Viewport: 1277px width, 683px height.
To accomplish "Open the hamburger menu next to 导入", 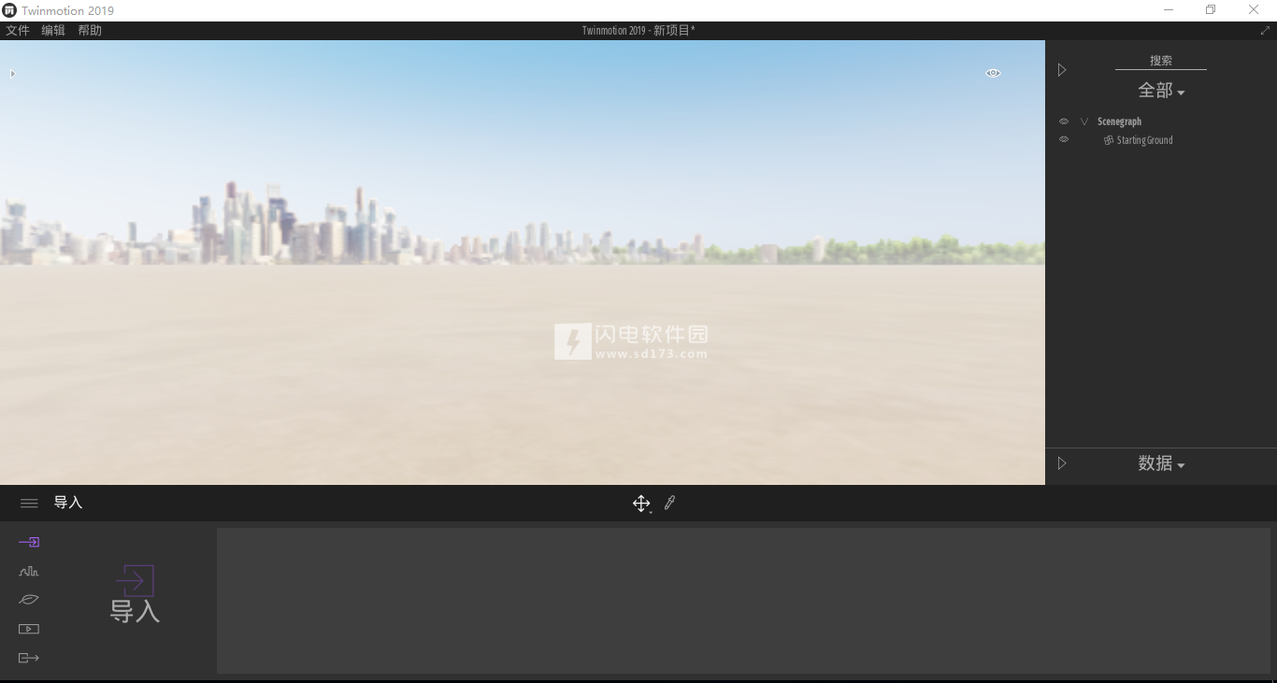I will (x=29, y=503).
